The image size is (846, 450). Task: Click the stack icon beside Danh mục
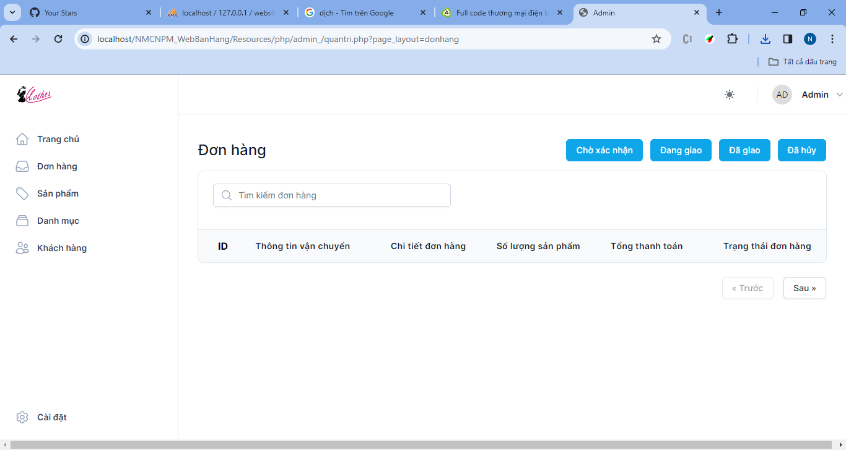point(22,221)
